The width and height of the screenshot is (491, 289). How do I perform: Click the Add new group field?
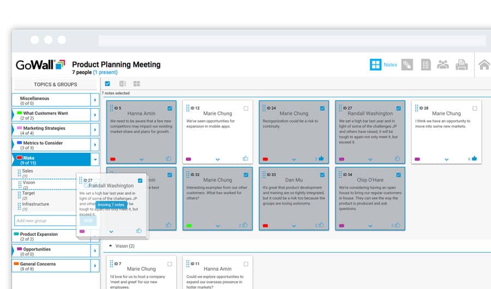click(x=46, y=220)
